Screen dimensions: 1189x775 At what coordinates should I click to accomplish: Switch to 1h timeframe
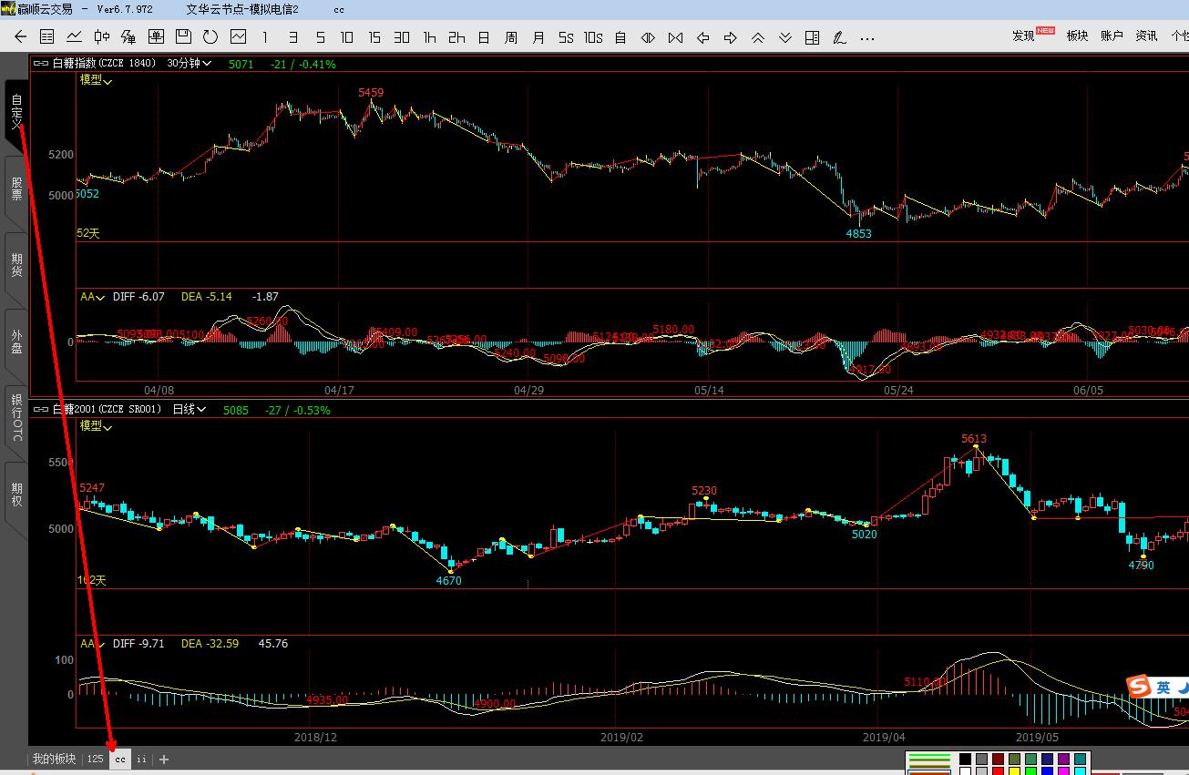pyautogui.click(x=429, y=37)
